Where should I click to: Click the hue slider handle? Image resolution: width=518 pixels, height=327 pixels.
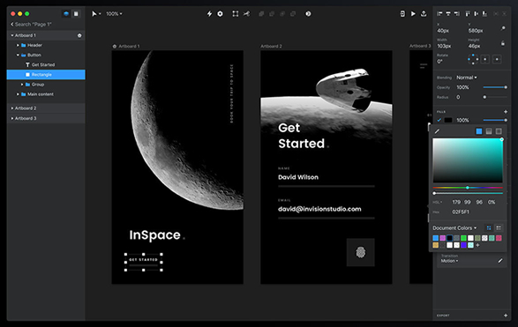[x=468, y=188]
